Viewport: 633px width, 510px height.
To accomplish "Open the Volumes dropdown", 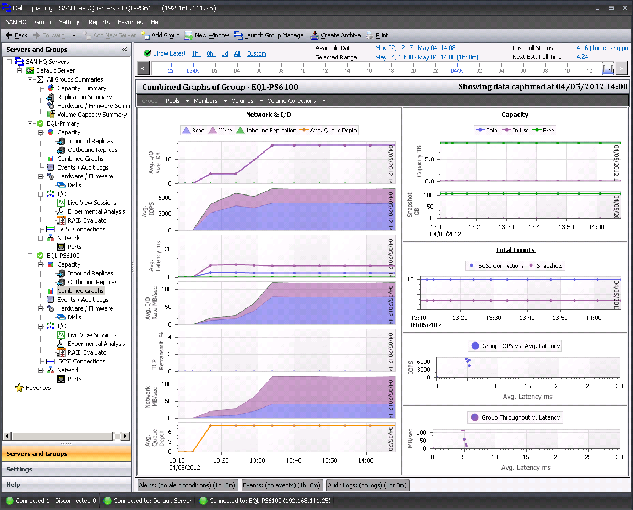I will click(x=247, y=101).
